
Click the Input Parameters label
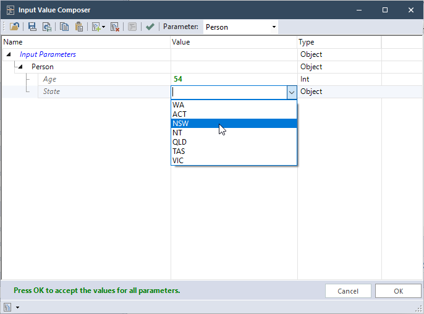(x=48, y=54)
